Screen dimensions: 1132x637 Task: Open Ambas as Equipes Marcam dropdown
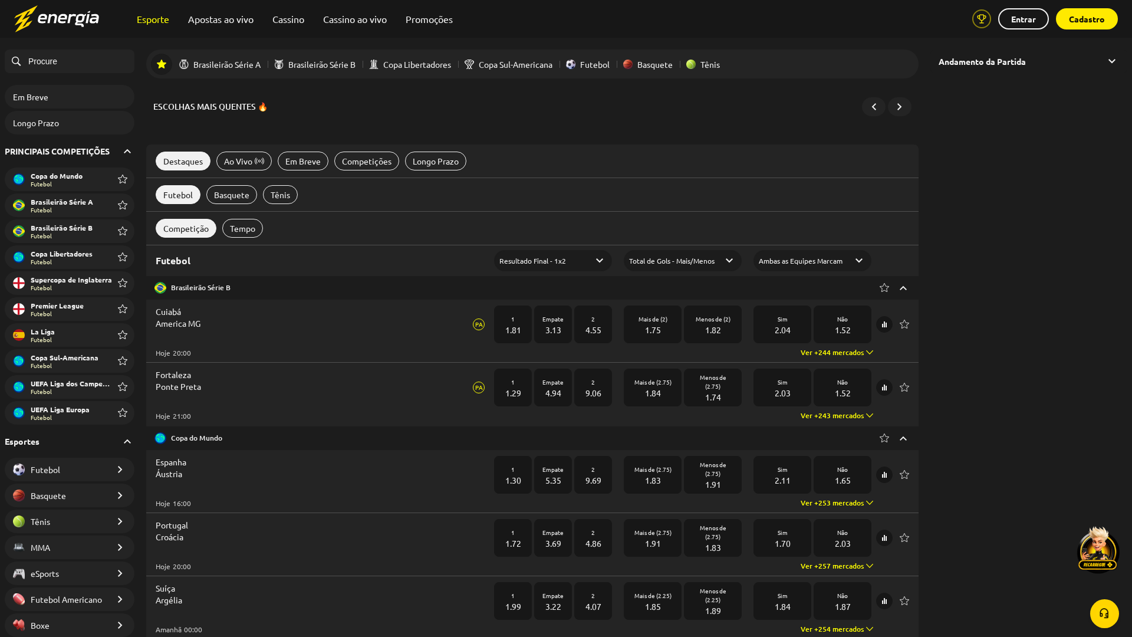tap(812, 261)
